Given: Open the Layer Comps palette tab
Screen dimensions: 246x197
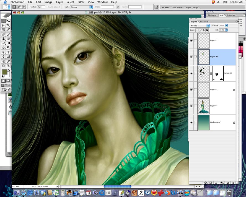Looking at the screenshot, I should 192,7.
